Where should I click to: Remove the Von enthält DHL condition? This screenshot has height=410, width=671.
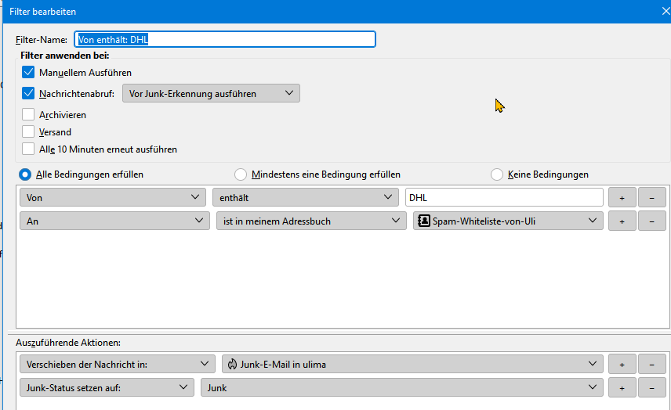651,198
